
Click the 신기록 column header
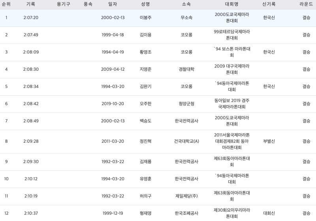(x=269, y=4)
